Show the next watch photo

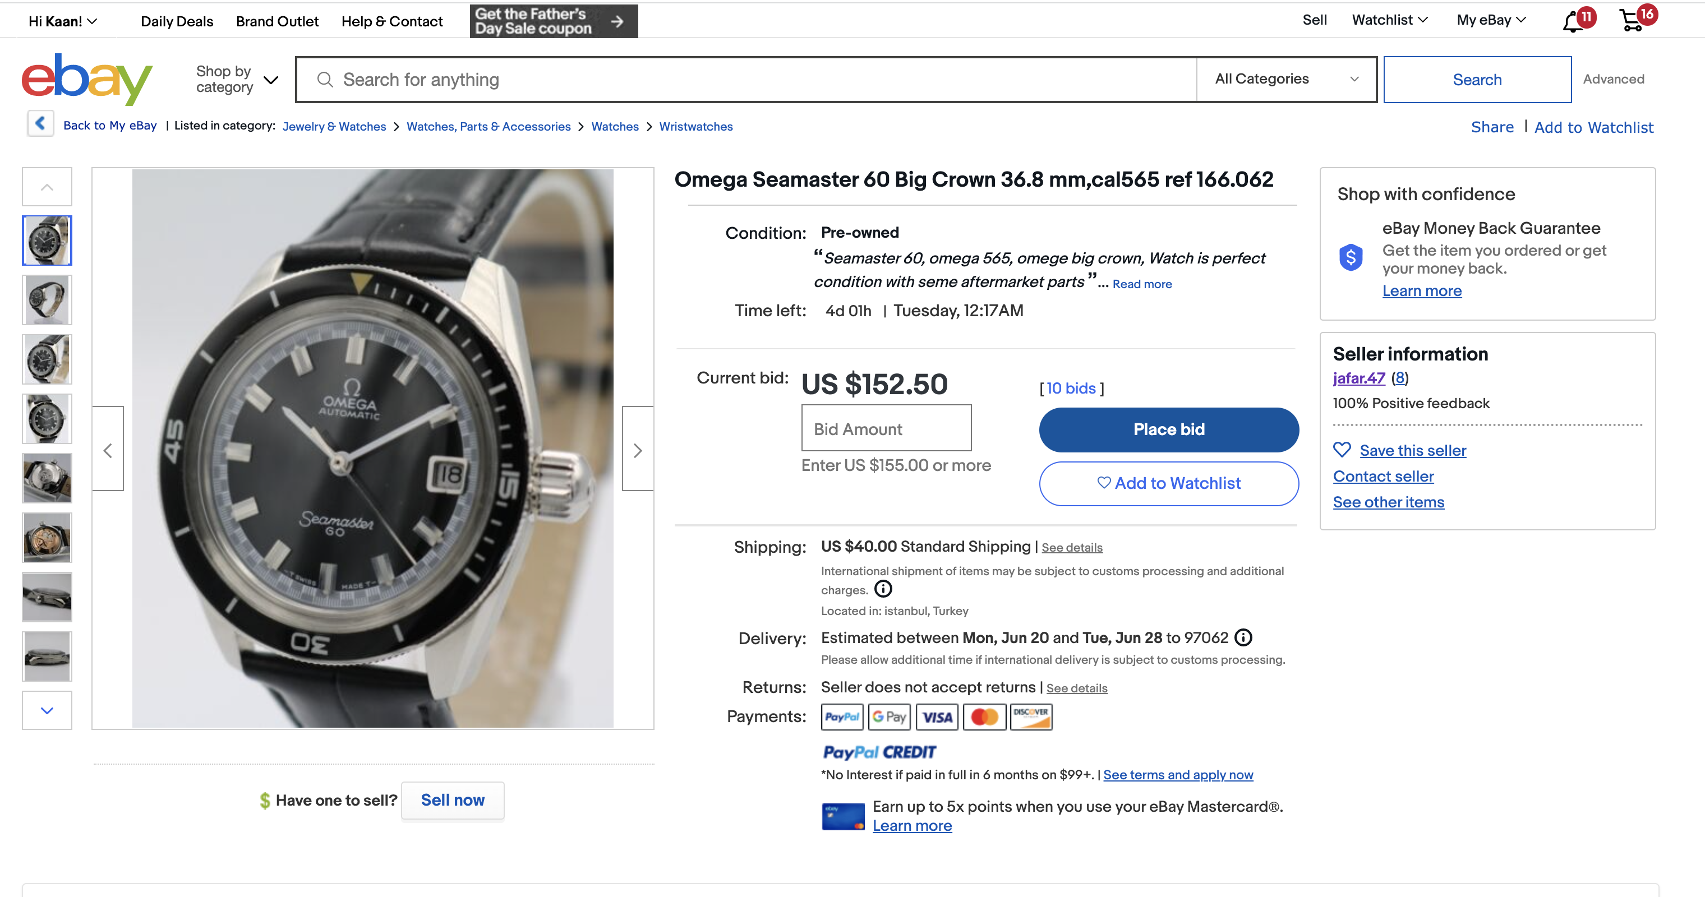pyautogui.click(x=637, y=450)
